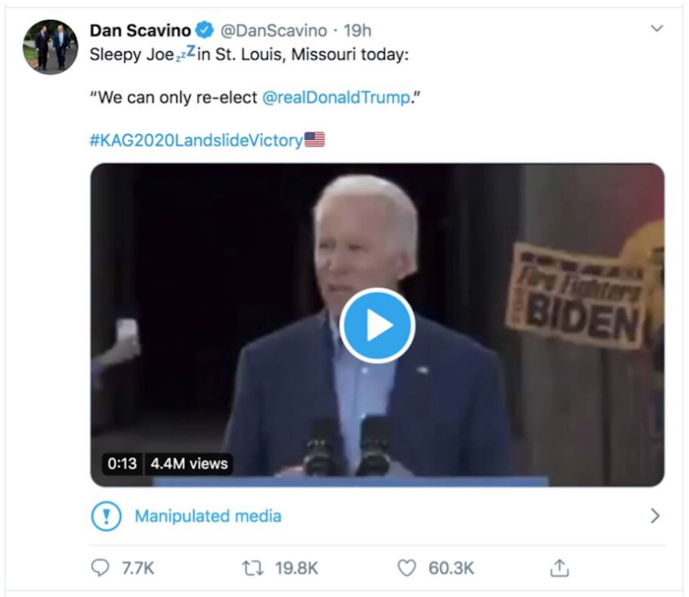Open tweet options dropdown chevron
689x597 pixels.
pyautogui.click(x=656, y=29)
